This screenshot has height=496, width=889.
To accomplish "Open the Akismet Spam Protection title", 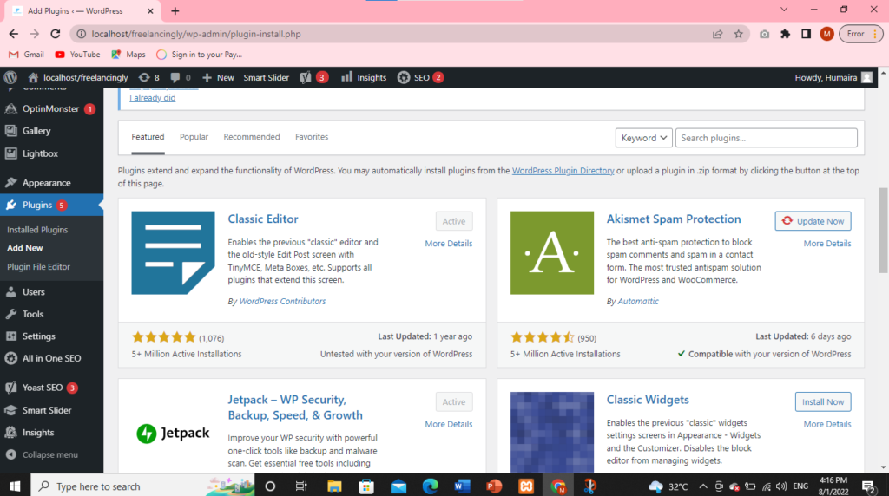I will point(674,219).
